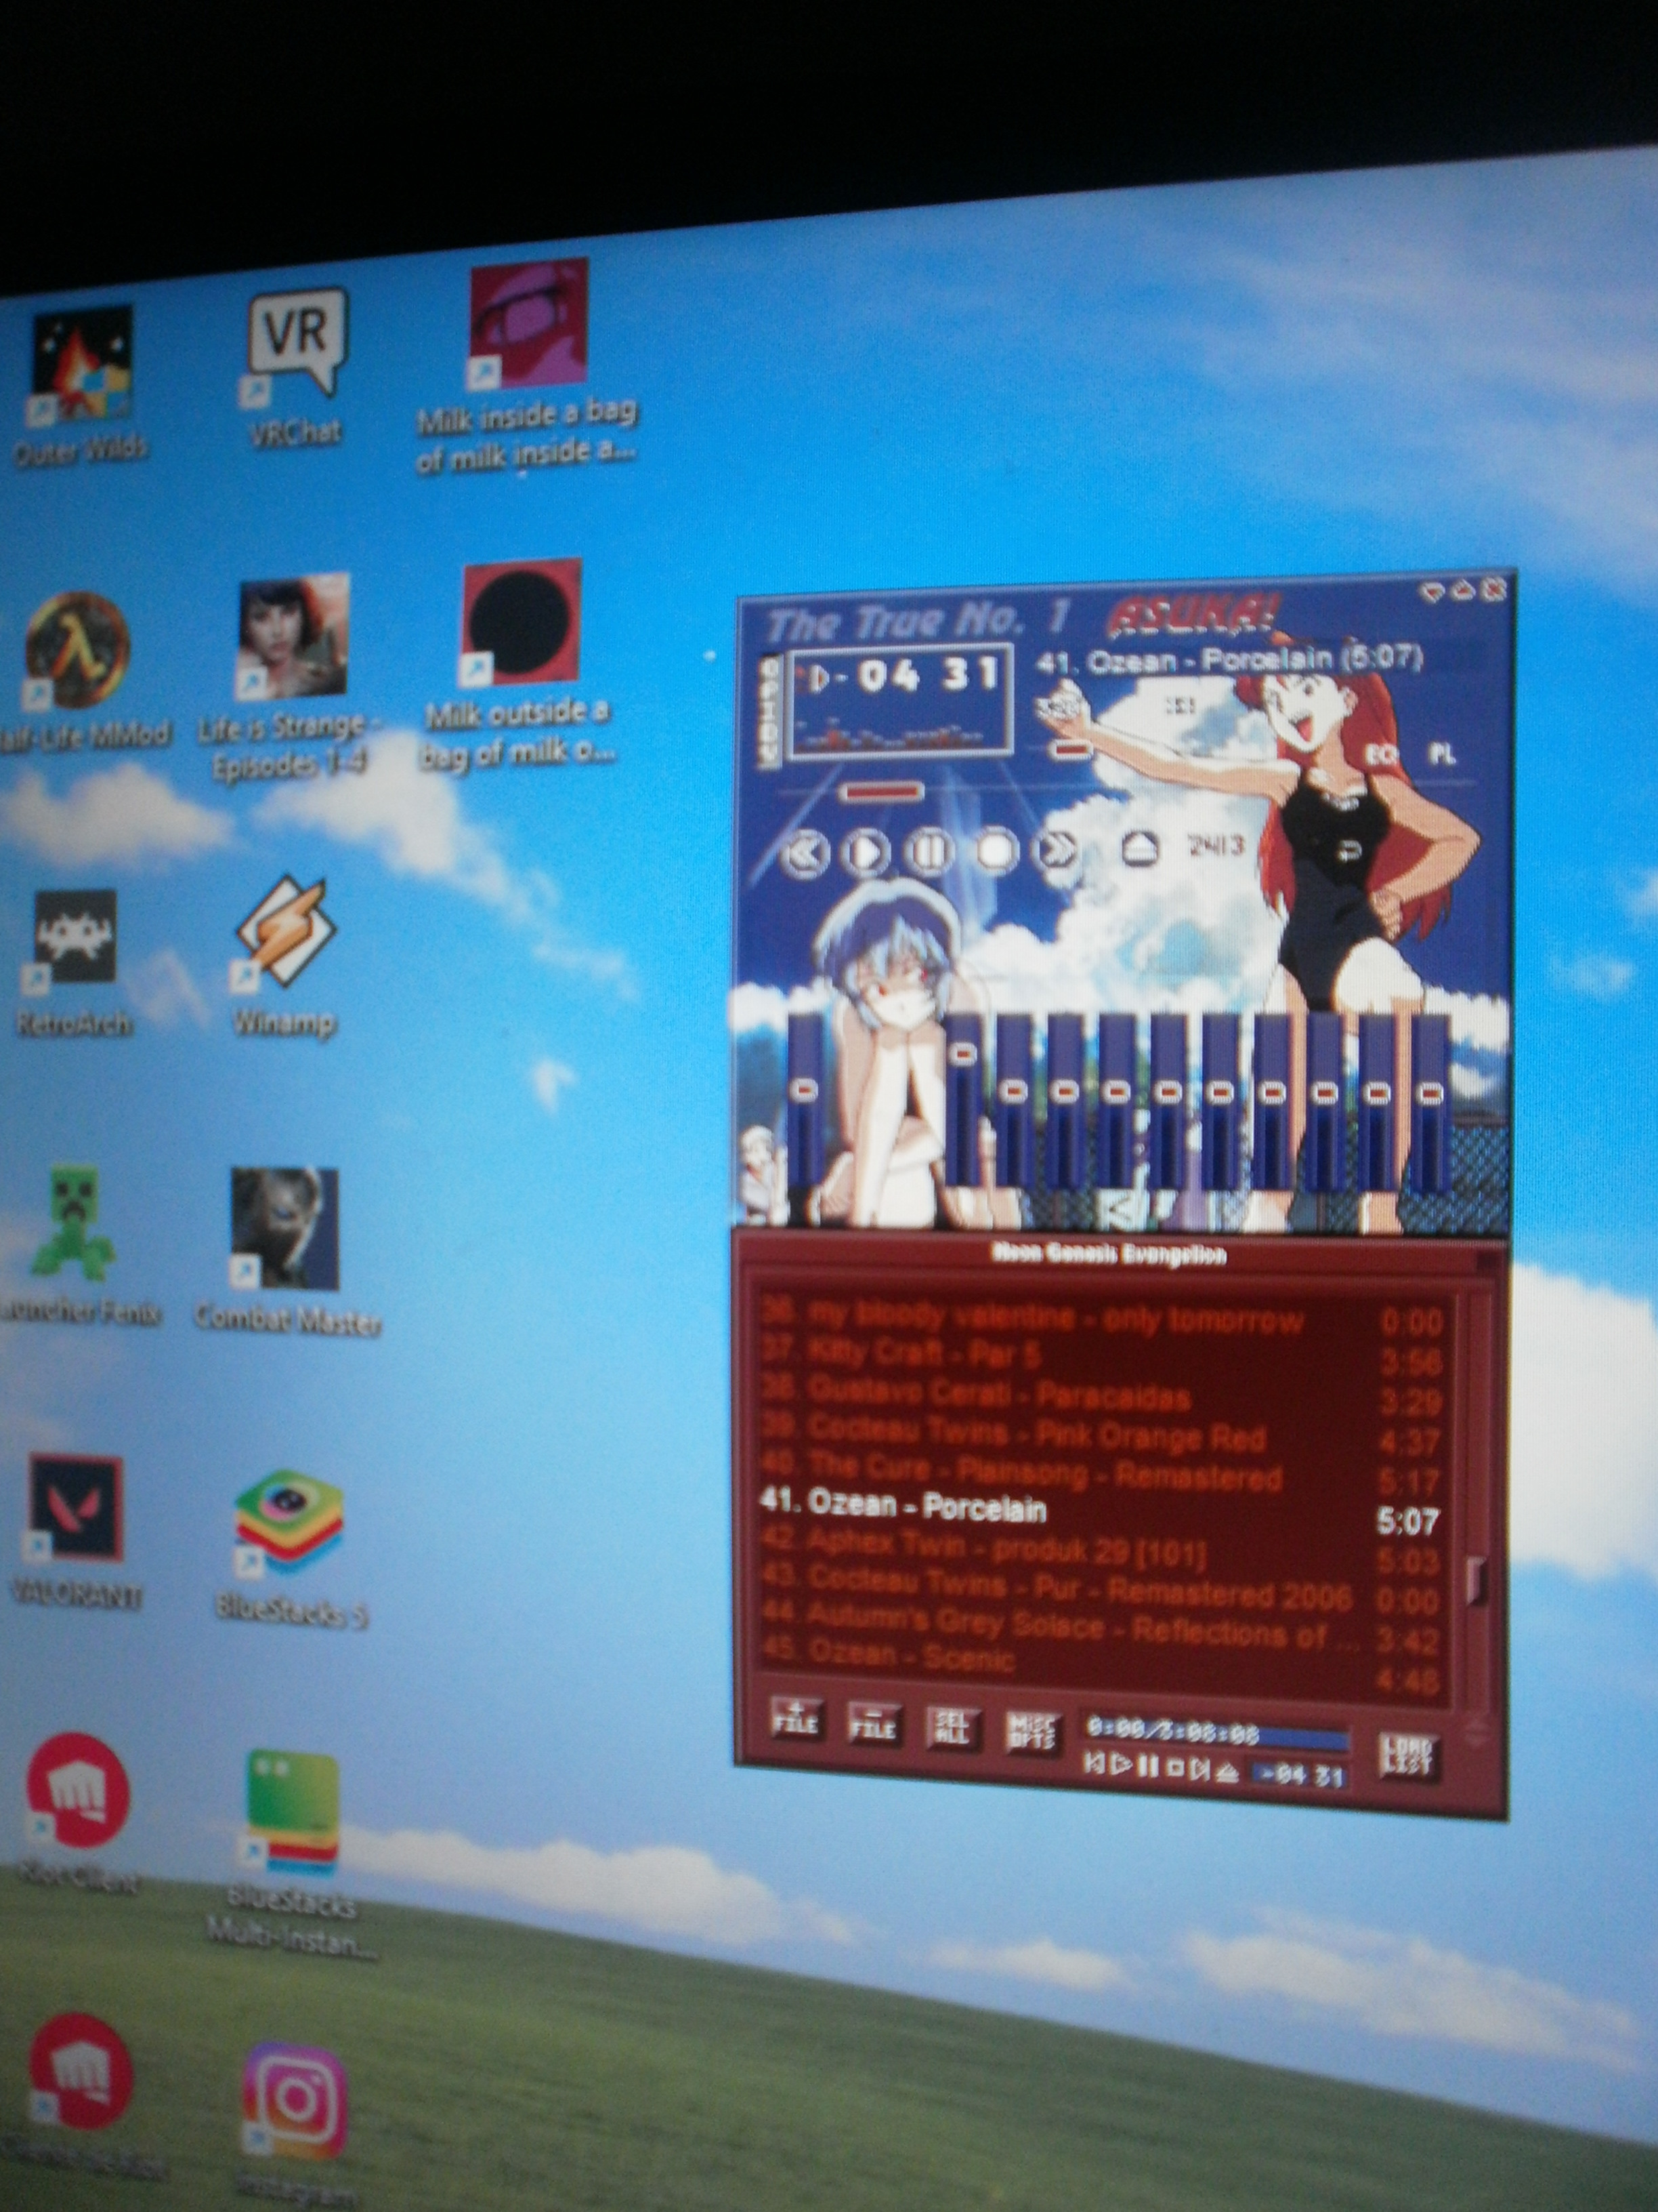The image size is (1658, 2212).
Task: Select track Kitty Craft - Par 5
Action: click(1103, 1356)
